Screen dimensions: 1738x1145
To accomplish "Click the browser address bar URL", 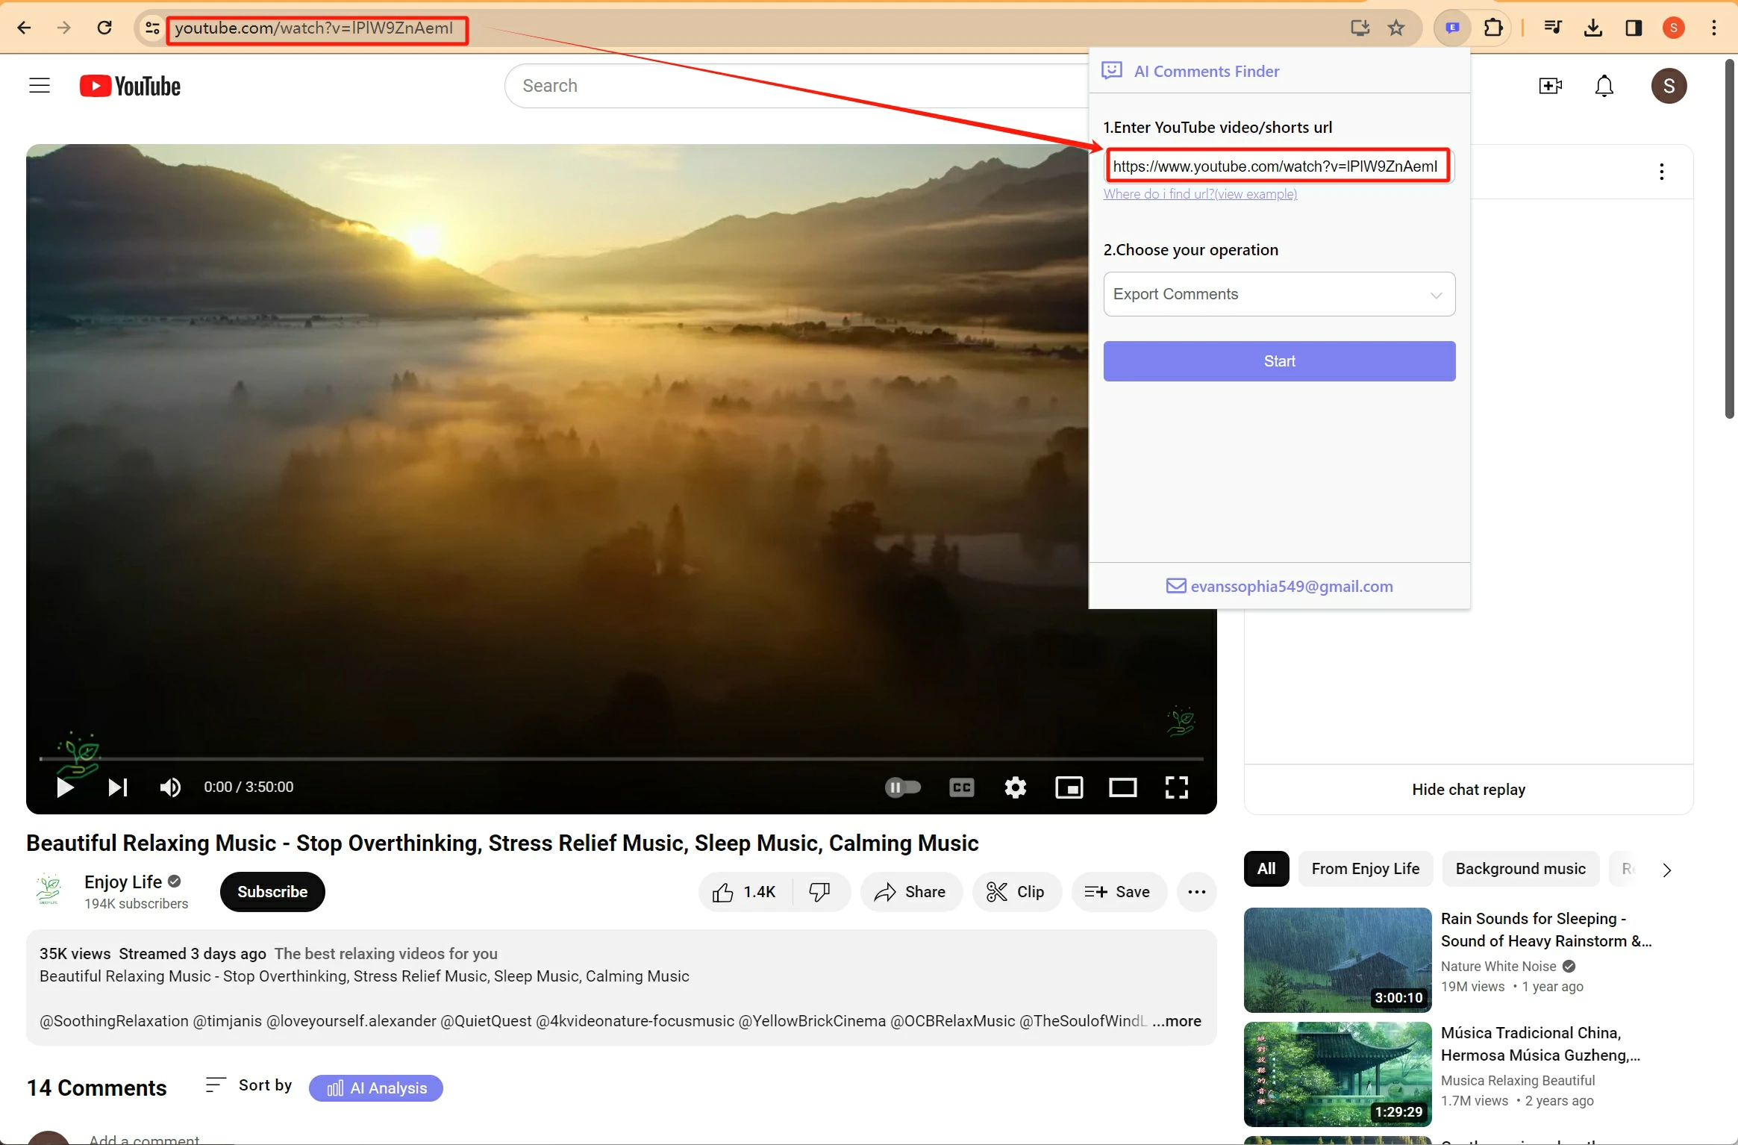I will 314,28.
